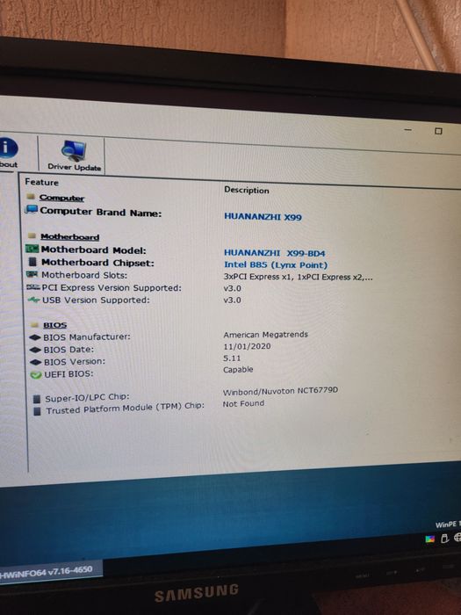This screenshot has width=461, height=615.
Task: Click the Super-IO/LPC Chip icon
Action: pos(37,399)
